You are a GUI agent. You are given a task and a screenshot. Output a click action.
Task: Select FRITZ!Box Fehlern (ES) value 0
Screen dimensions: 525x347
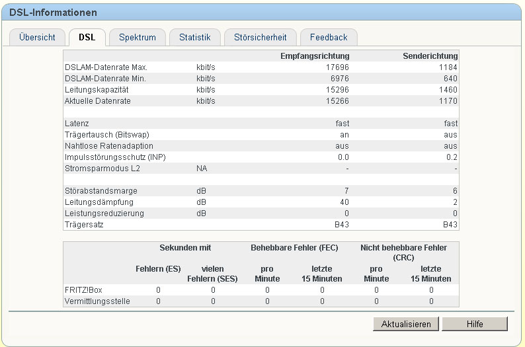[158, 289]
